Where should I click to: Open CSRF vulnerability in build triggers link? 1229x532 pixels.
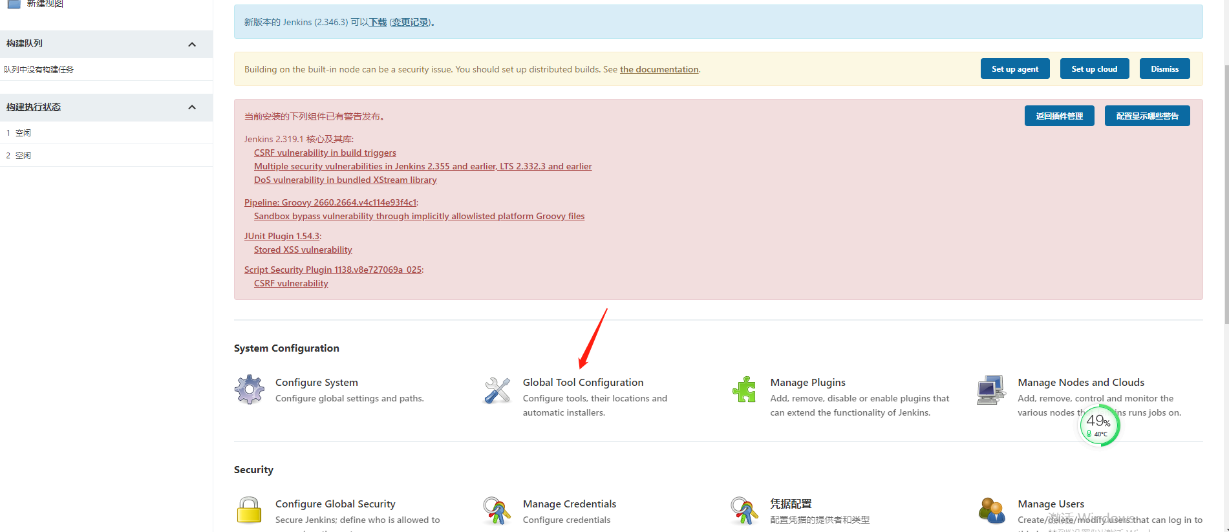(x=325, y=153)
